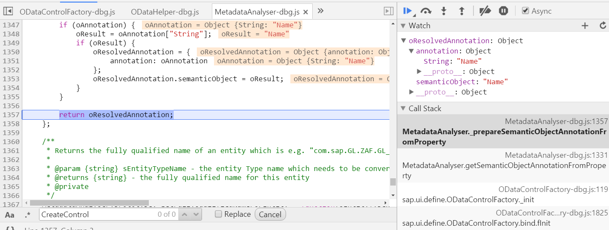The width and height of the screenshot is (609, 230).
Task: Click the vertical scrollbar thumb of the editor
Action: point(393,182)
